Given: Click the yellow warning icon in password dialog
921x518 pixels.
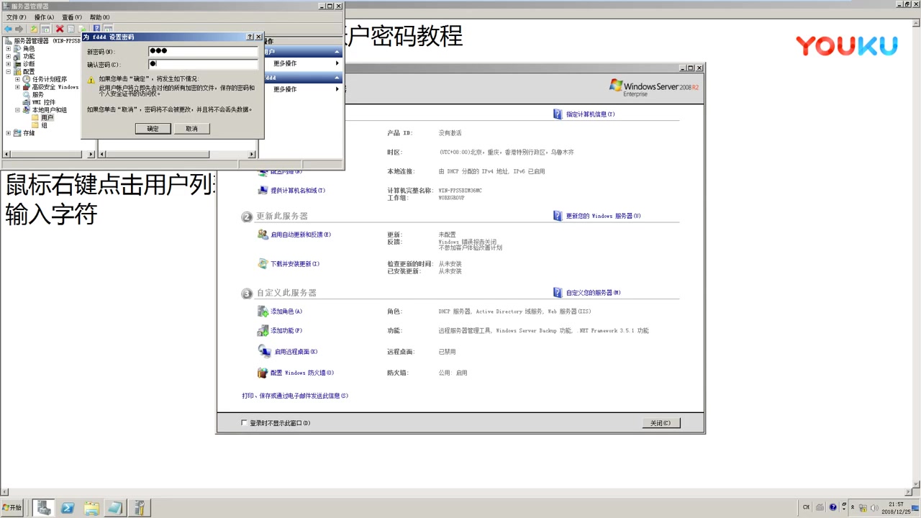Looking at the screenshot, I should (x=91, y=80).
